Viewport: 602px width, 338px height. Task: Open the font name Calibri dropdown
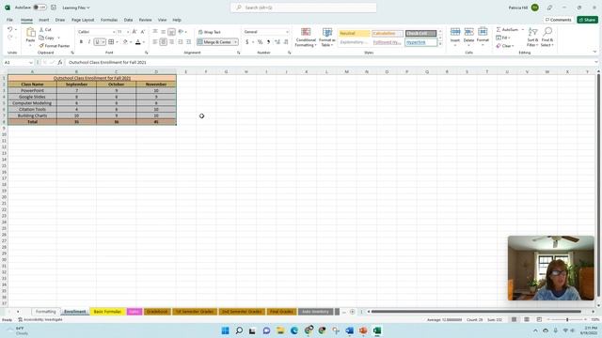coord(113,32)
